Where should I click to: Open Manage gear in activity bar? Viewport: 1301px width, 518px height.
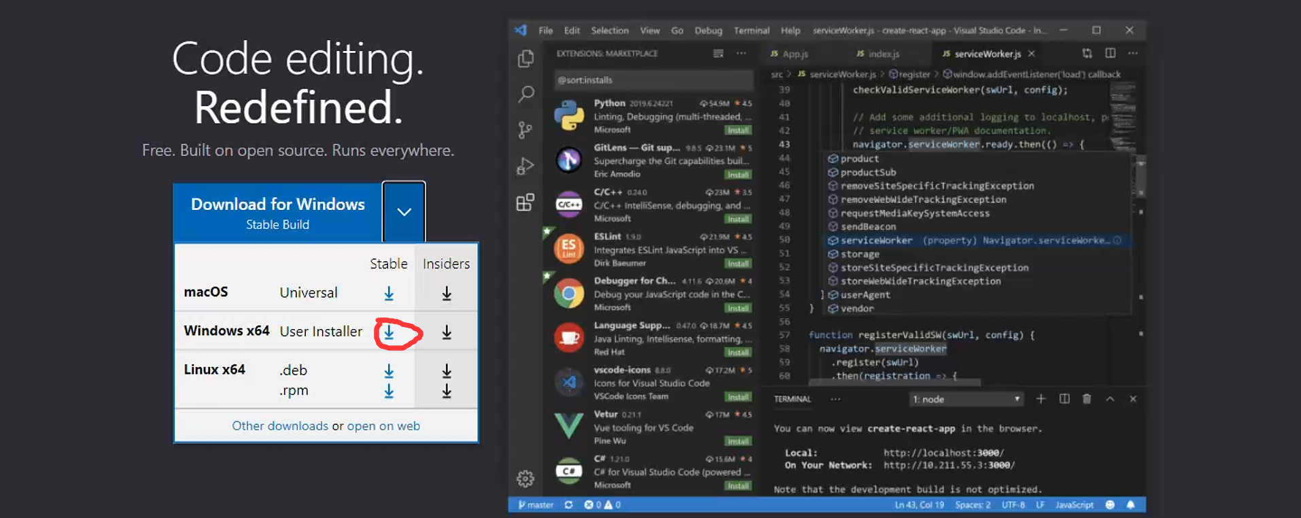coord(525,479)
